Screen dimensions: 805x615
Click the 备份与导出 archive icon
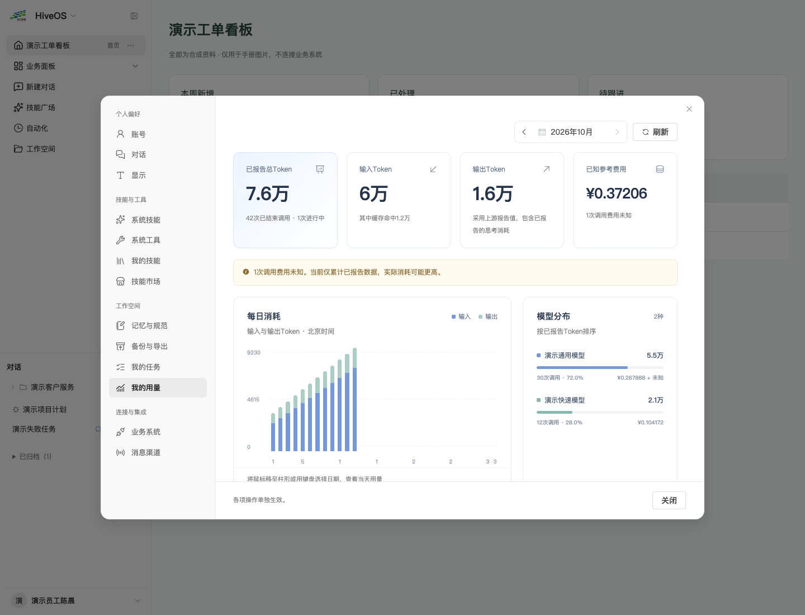point(120,346)
